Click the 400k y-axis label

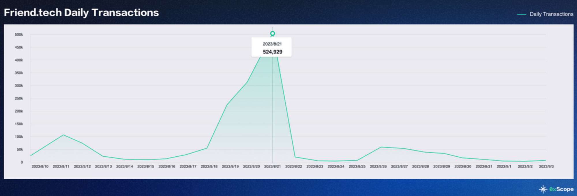coord(19,60)
